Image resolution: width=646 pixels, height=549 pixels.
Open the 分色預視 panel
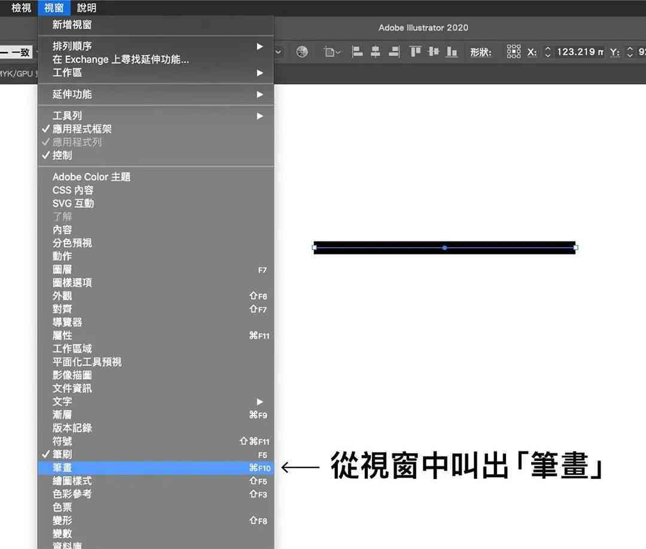tap(156, 243)
